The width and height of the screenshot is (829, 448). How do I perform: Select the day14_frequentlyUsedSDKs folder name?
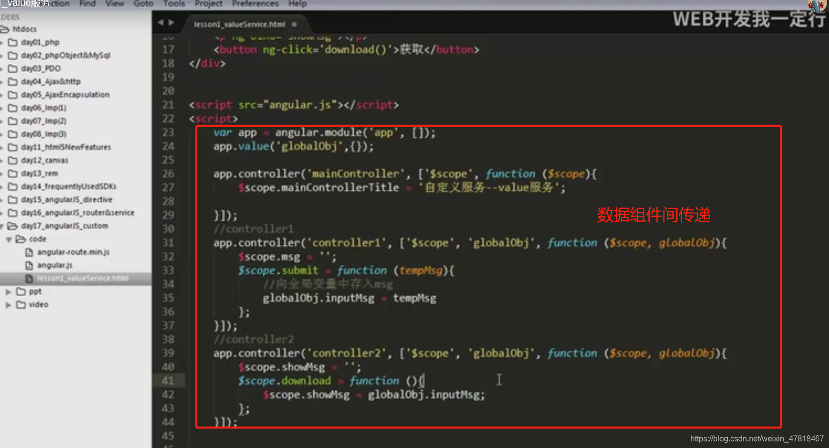(x=69, y=186)
